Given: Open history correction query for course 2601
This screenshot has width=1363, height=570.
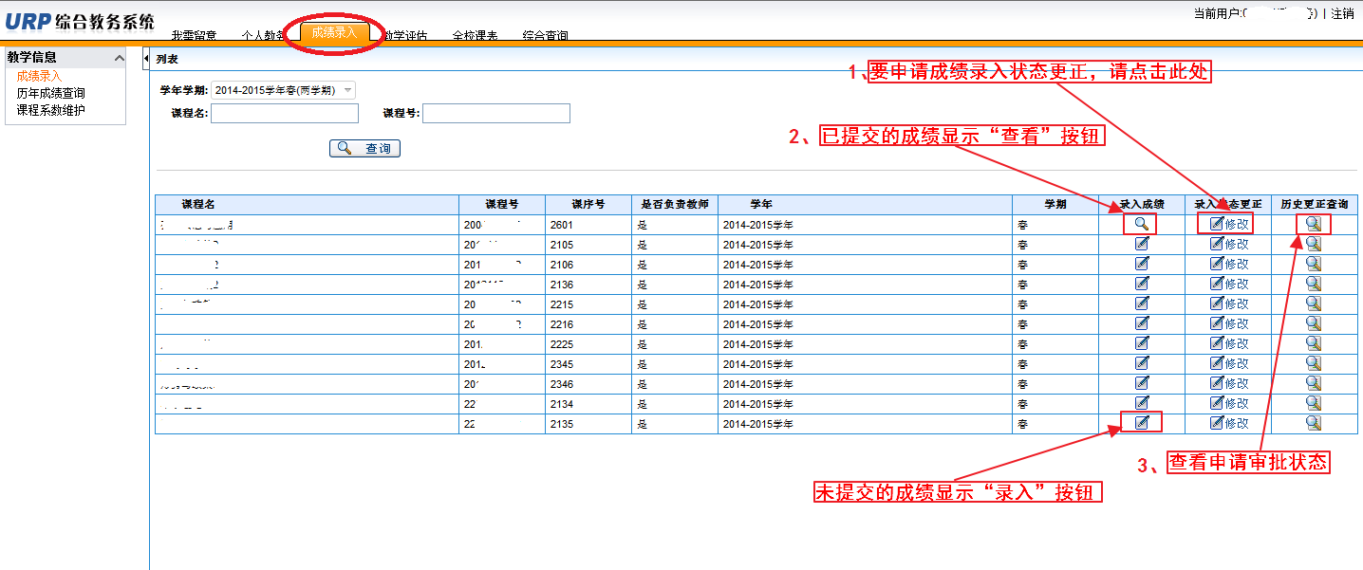Looking at the screenshot, I should pos(1314,224).
